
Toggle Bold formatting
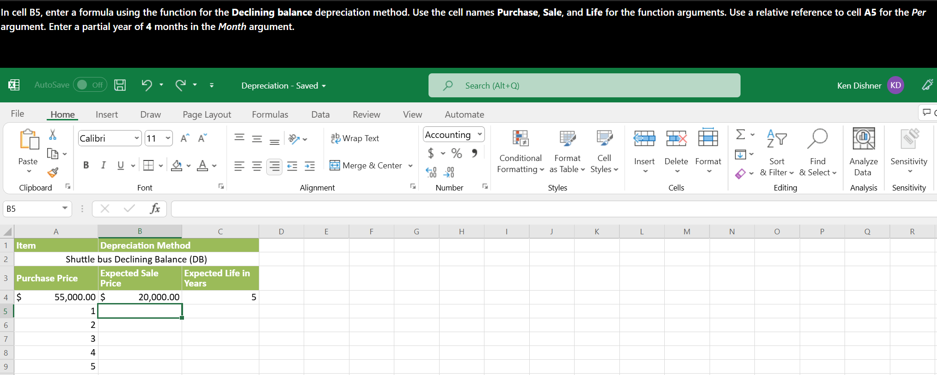pos(86,165)
